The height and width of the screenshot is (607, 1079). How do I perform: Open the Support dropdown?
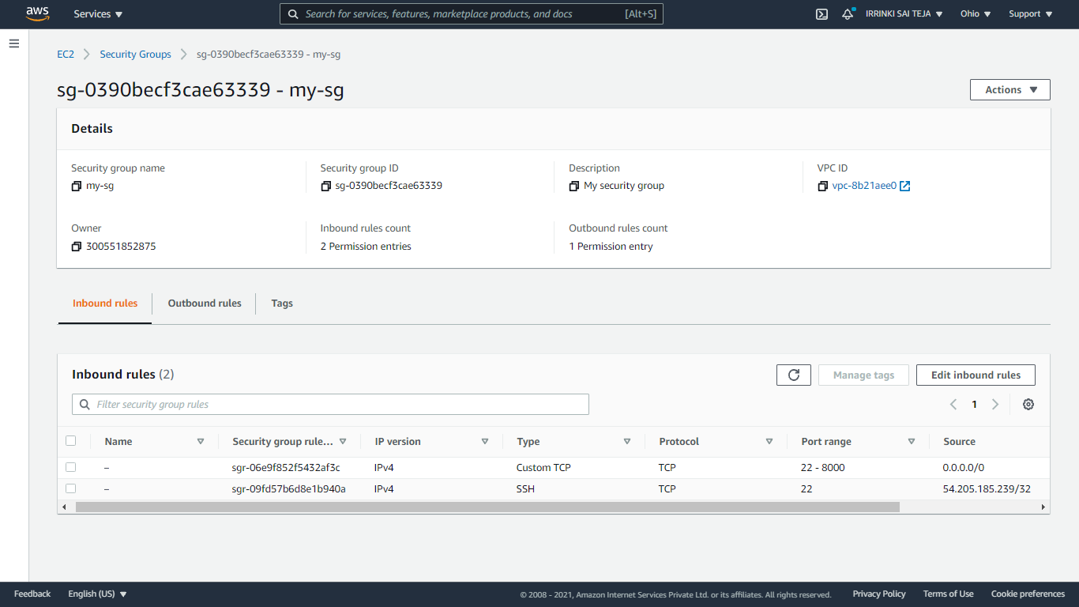tap(1031, 14)
